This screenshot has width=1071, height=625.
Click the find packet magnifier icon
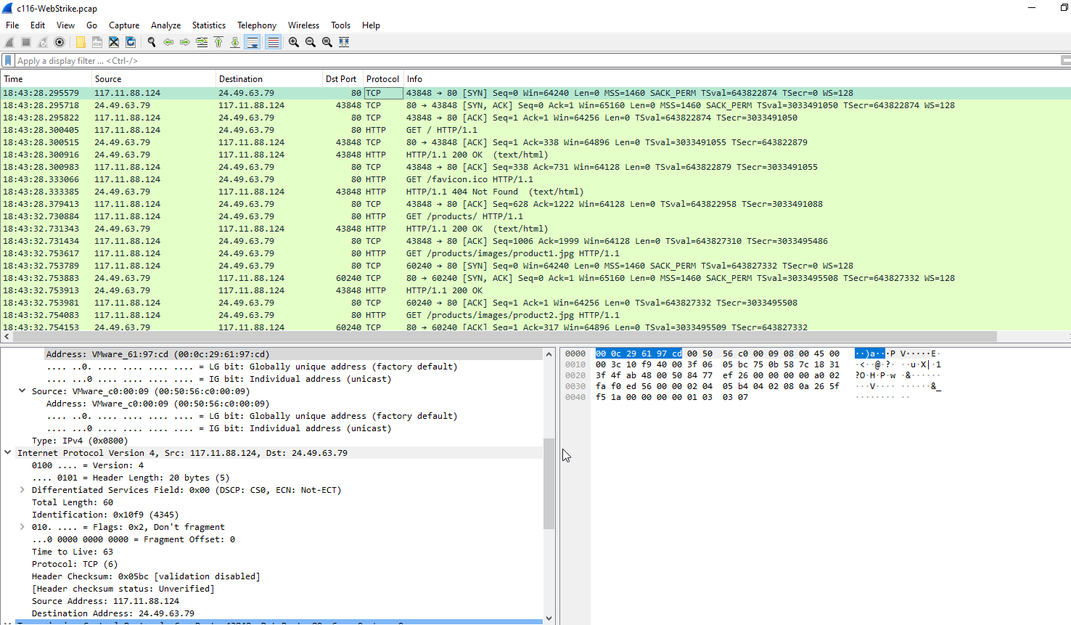pyautogui.click(x=151, y=42)
